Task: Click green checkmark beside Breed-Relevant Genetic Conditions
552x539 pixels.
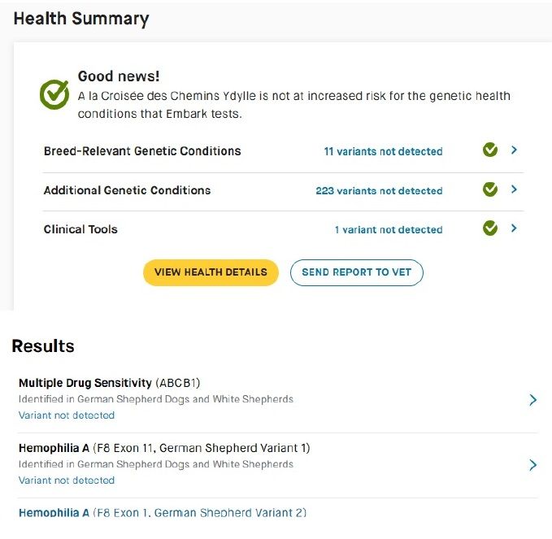Action: coord(489,150)
